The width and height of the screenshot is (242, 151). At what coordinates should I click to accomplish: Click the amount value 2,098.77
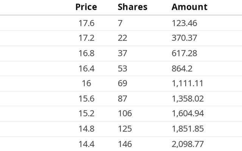click(x=188, y=144)
